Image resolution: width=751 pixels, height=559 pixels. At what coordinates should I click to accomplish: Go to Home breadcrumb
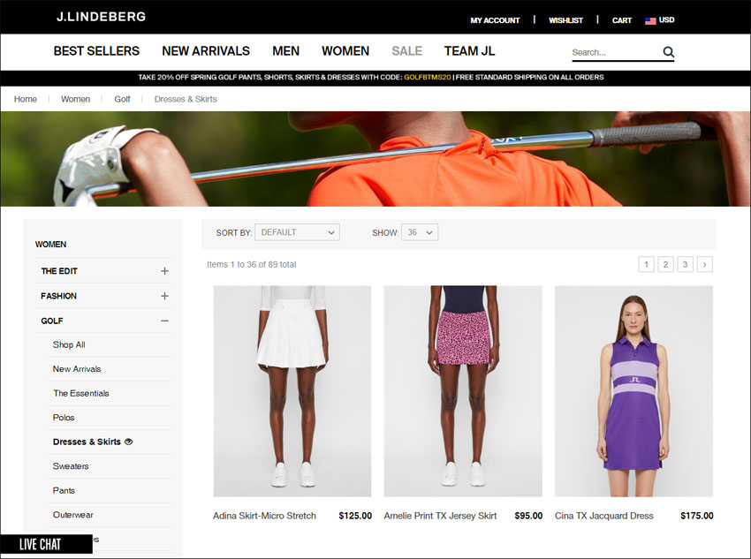tap(26, 99)
